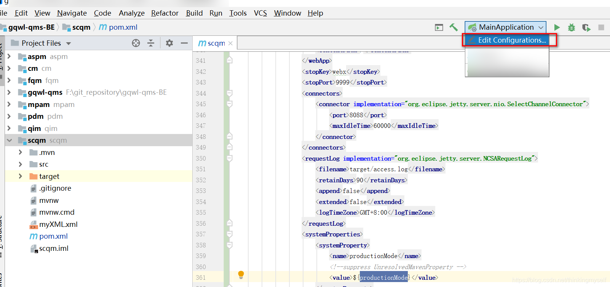Open the Project Files view dropdown
Screen dimensions: 610x287
[x=69, y=43]
